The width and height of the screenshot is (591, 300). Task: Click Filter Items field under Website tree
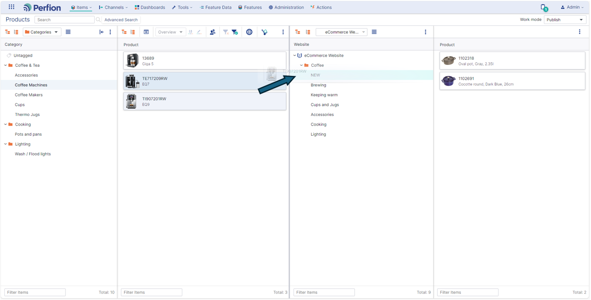point(324,292)
